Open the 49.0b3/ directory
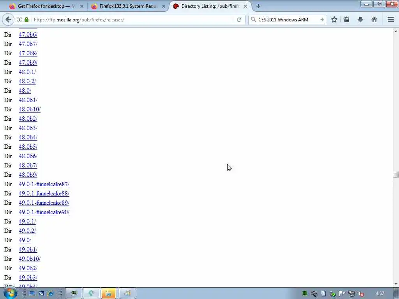This screenshot has height=299, width=399. [28, 278]
